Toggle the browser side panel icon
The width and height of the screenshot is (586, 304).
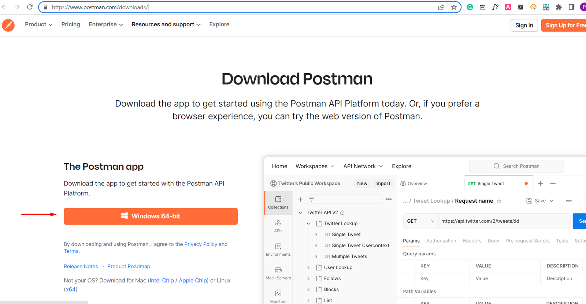pos(571,7)
